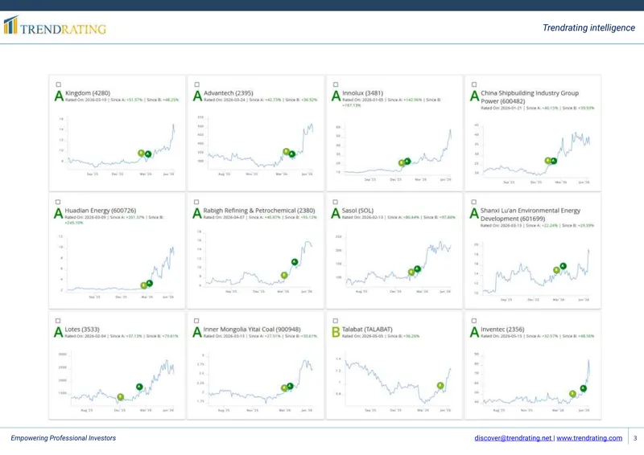Click A marker on Inner Mongolia Yitai chart

[x=290, y=386]
